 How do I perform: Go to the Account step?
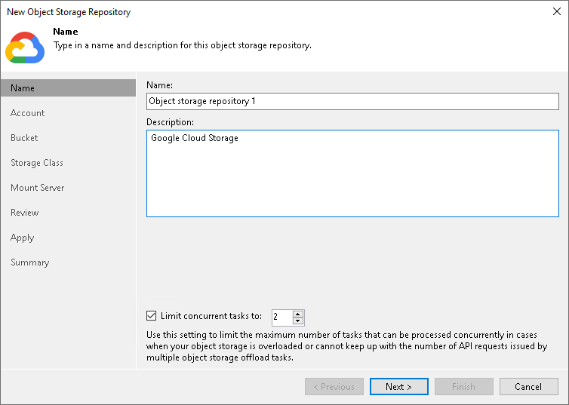click(28, 113)
